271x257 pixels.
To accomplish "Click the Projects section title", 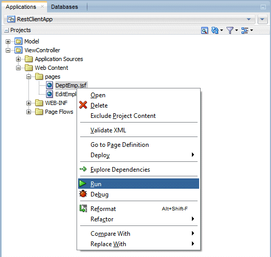I will click(20, 30).
